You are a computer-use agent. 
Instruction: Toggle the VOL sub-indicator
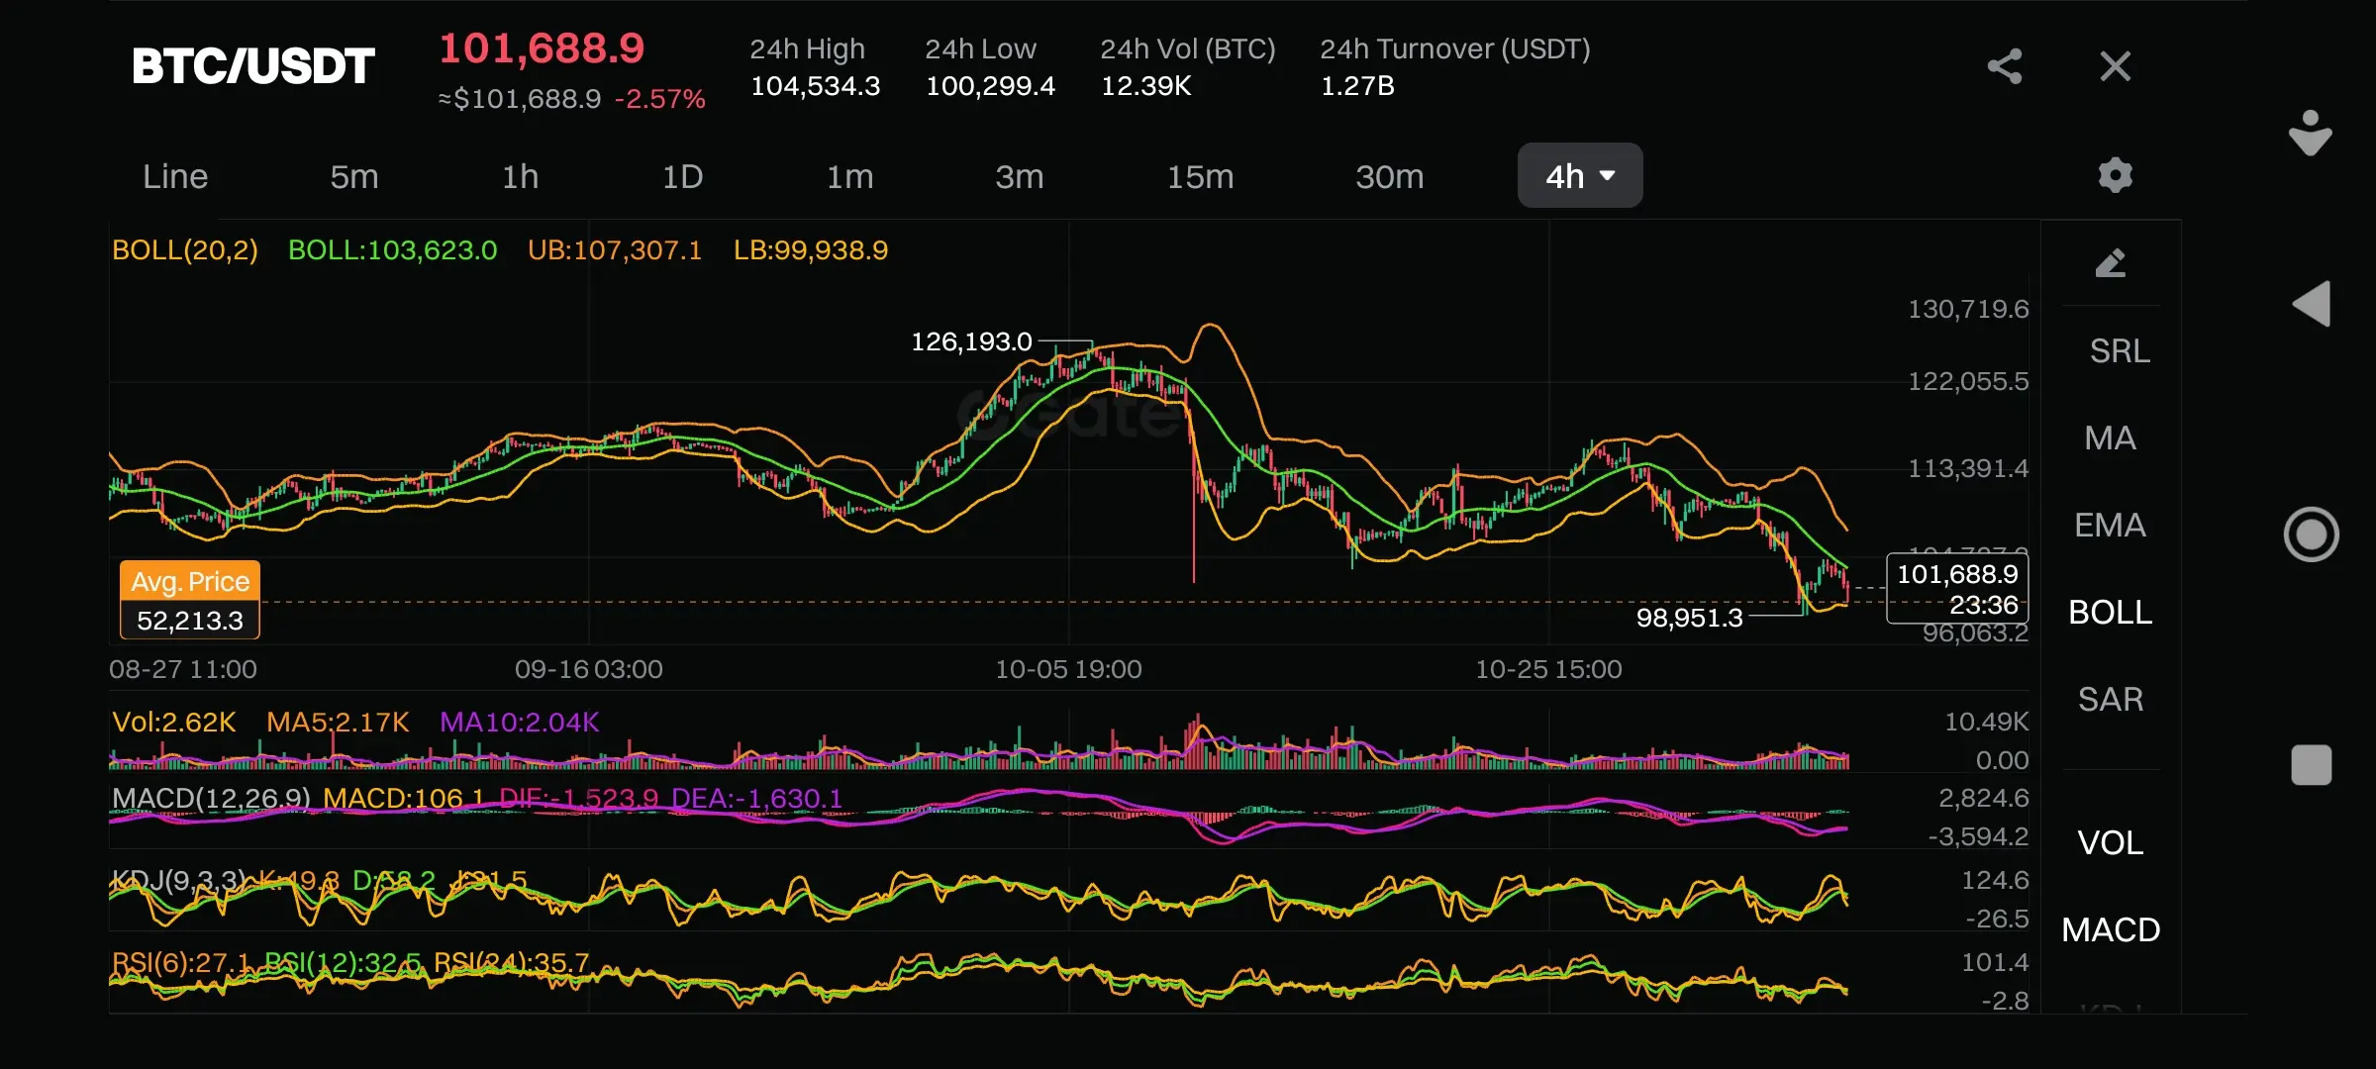click(2111, 842)
